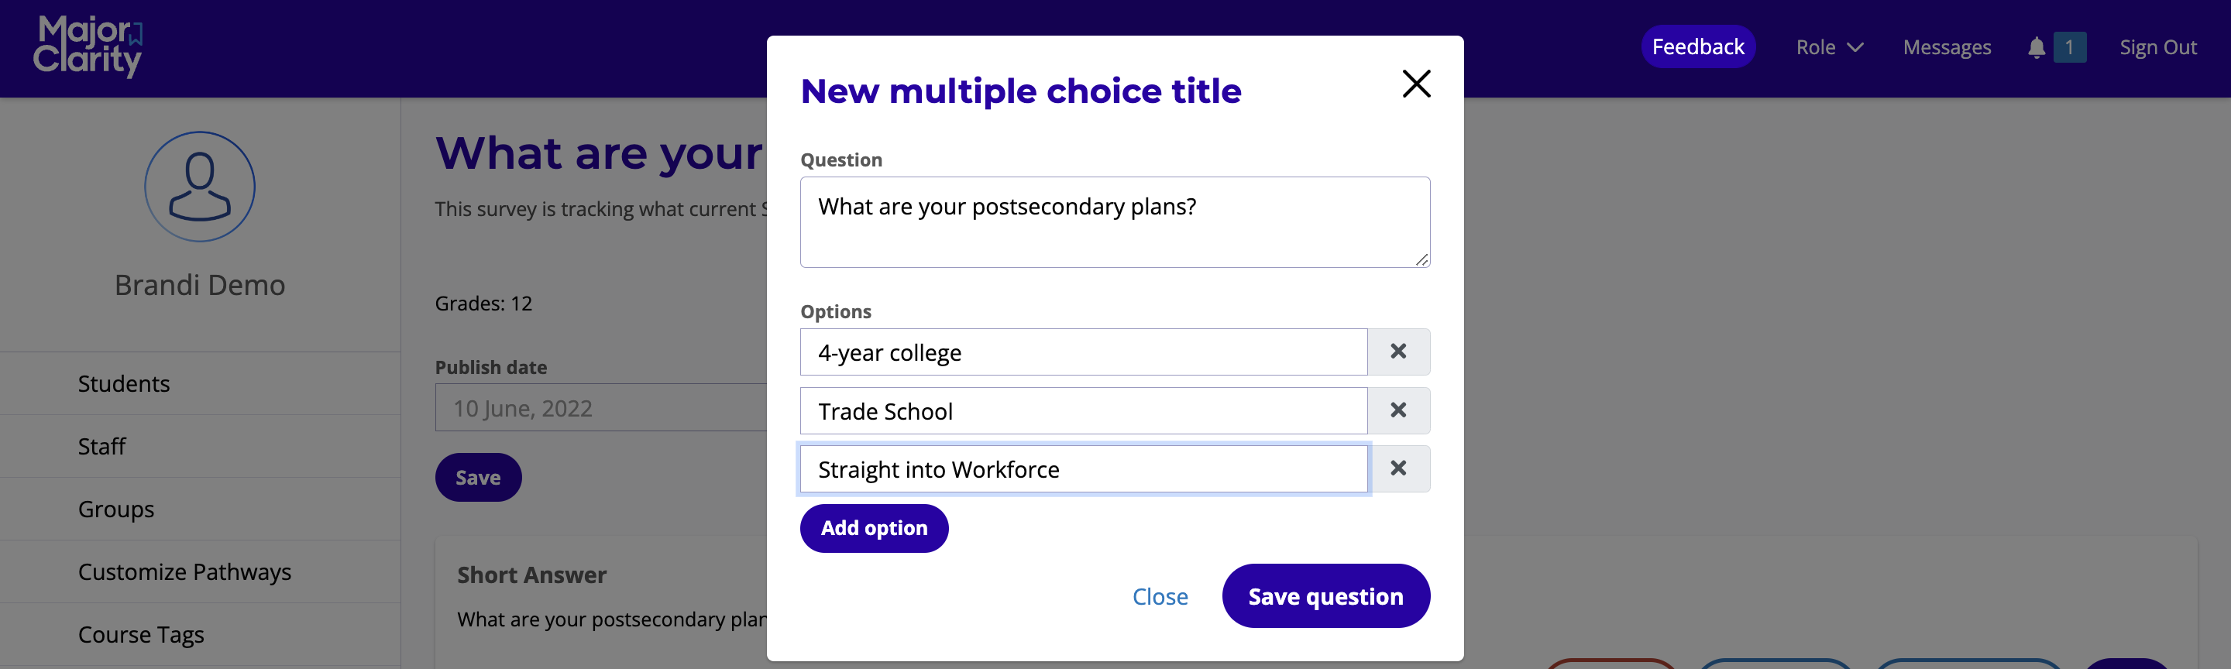
Task: Click the Major Clarity logo
Action: tap(88, 46)
